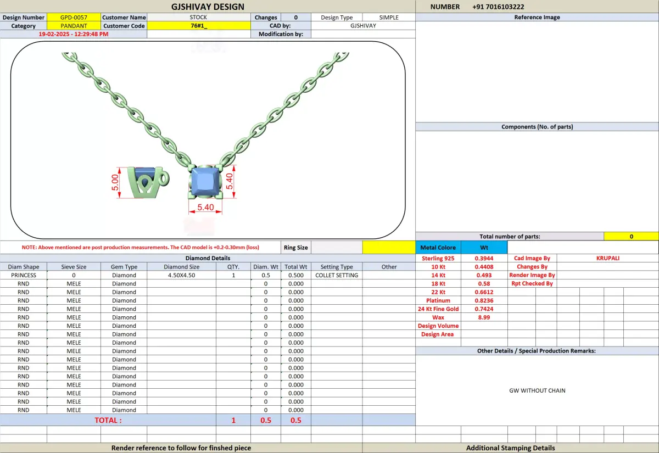Click the QTY. column header

click(233, 267)
